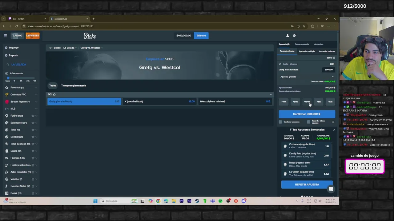This screenshot has width=394, height=221.
Task: Click the info icon beside Recordar última apuesta
Action: 333,122
